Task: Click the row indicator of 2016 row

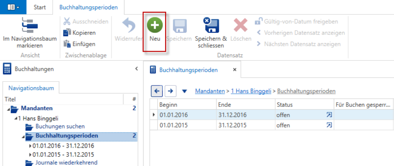Action: [x=153, y=115]
